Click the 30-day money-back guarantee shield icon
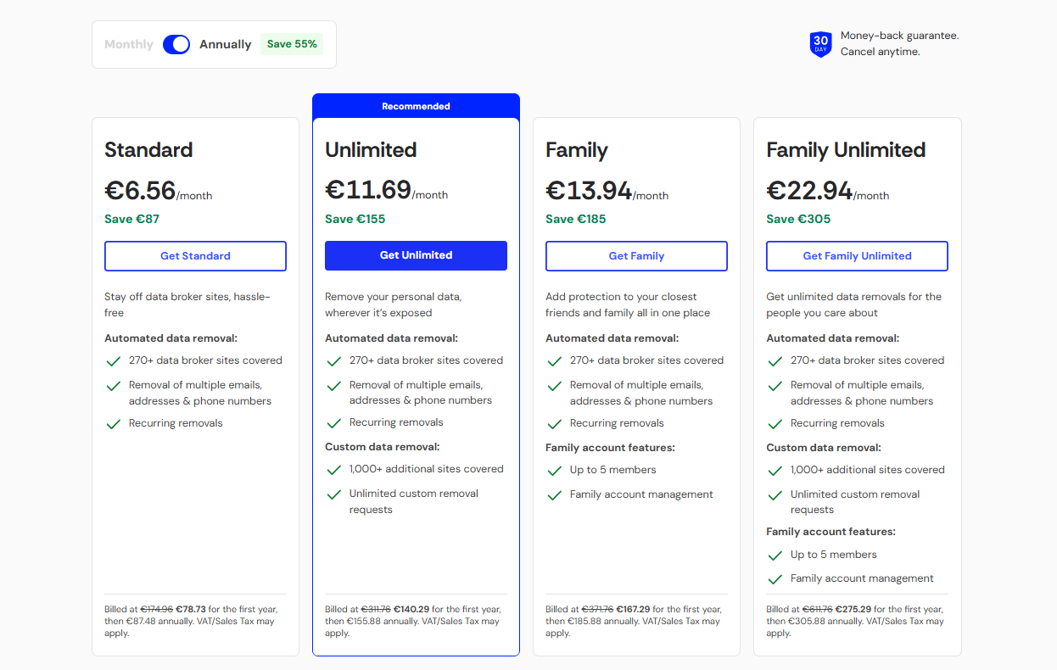1057x670 pixels. 820,44
